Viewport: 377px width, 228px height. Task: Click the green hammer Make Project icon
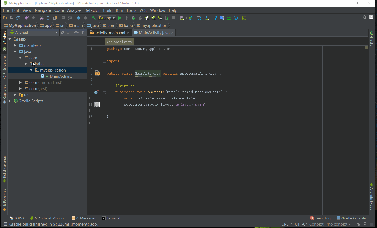[94, 18]
